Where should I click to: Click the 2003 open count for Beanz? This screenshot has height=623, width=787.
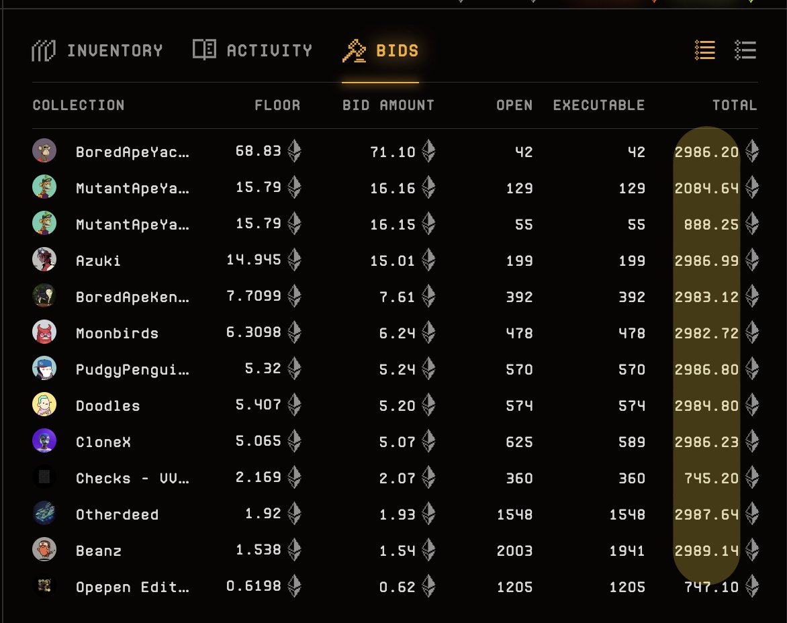coord(514,551)
